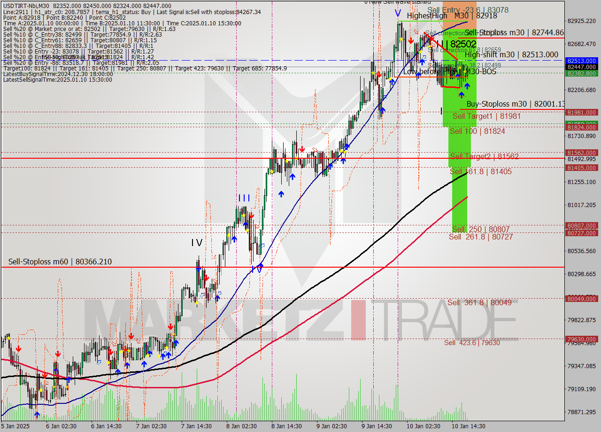Select the 'LatestSellSignalTime:2025.01.10 15:30' line
This screenshot has height=432, width=601.
coord(57,79)
